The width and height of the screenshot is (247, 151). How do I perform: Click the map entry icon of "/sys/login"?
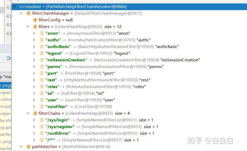point(42,120)
